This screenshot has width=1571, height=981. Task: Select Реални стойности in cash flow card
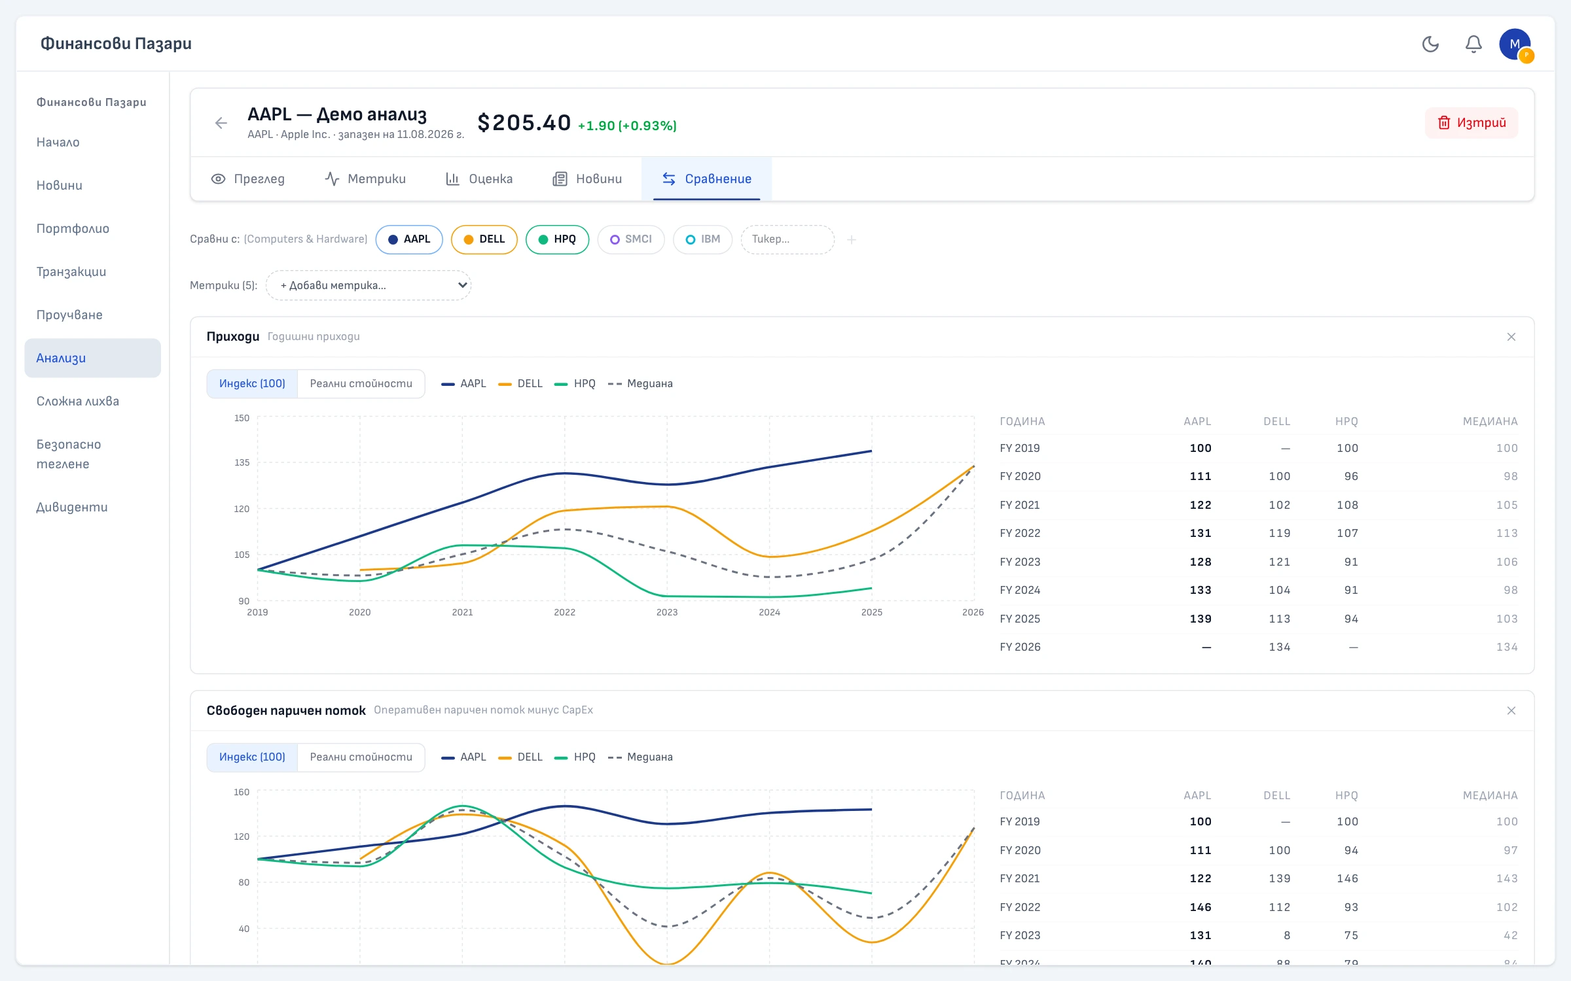pyautogui.click(x=361, y=757)
